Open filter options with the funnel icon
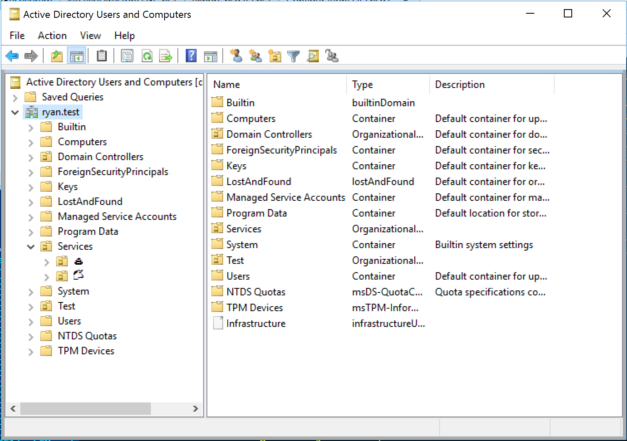Viewport: 627px width, 441px height. tap(293, 56)
